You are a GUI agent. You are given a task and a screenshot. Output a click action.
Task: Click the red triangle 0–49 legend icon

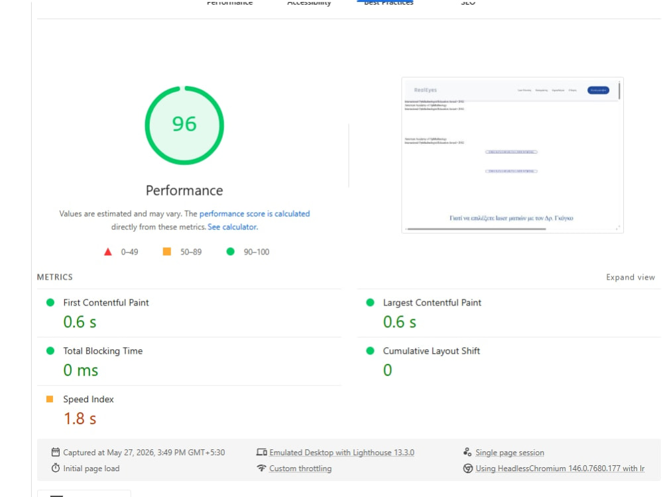[108, 252]
